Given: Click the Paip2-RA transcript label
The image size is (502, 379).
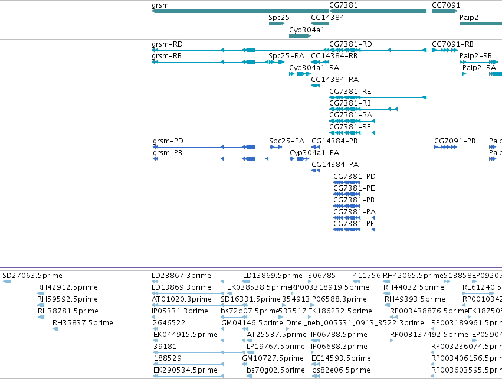Looking at the screenshot, I should click(479, 68).
